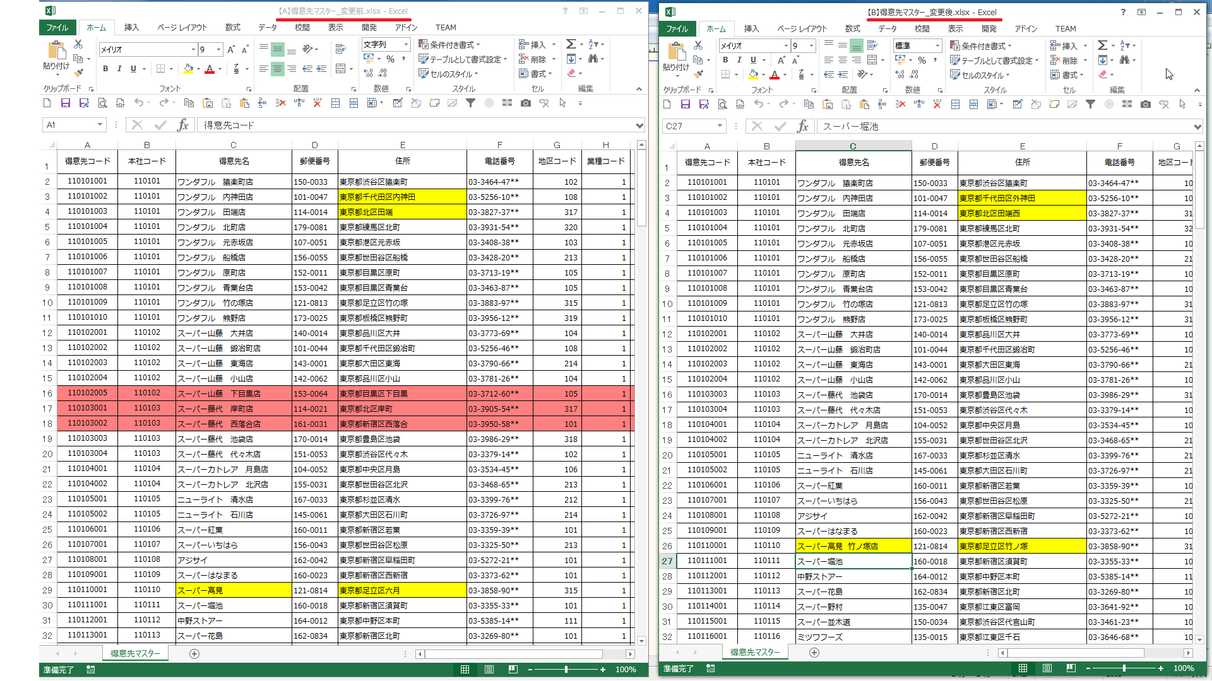Click the fill color bucket in left window
The height and width of the screenshot is (681, 1212).
tap(188, 69)
